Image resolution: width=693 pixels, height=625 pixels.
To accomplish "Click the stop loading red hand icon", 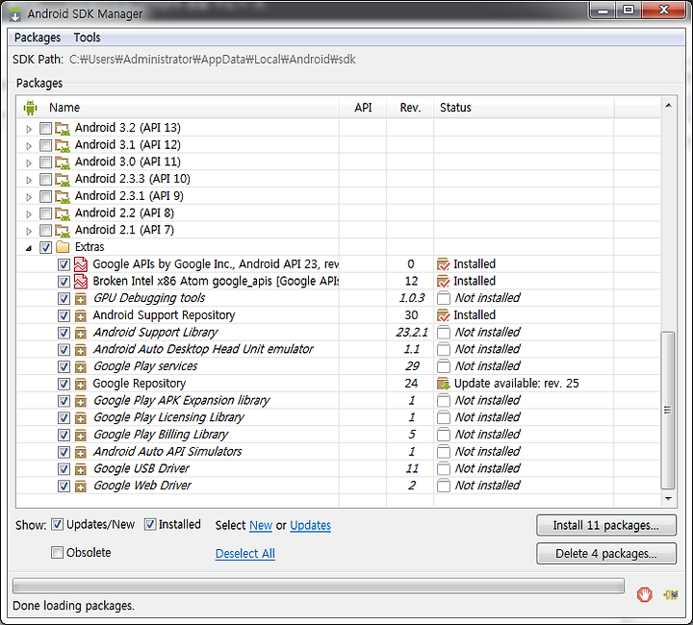I will 644,594.
